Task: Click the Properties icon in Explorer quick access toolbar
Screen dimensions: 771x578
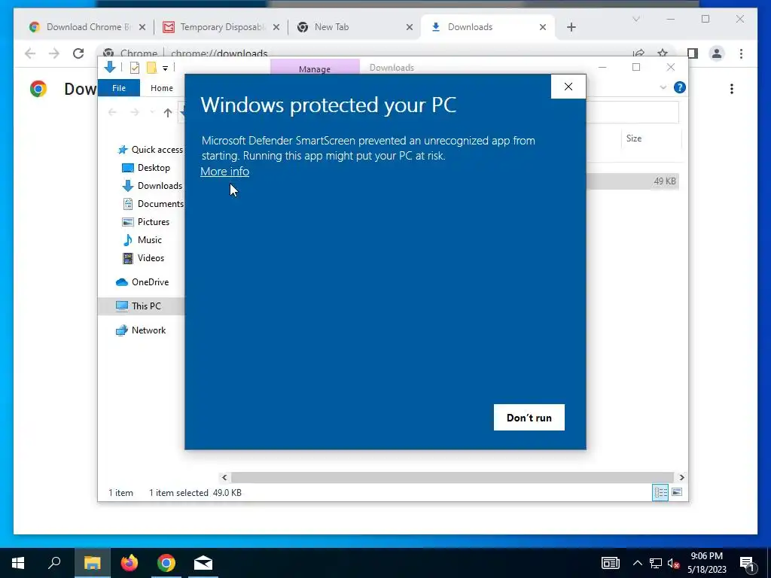Action: click(134, 68)
